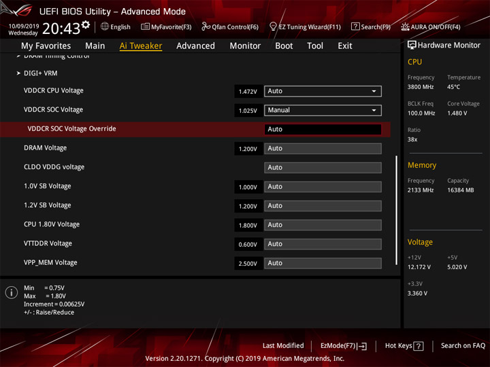Viewport: 490px width, 367px height.
Task: Open the Qfan Control fan icon
Action: coord(206,27)
